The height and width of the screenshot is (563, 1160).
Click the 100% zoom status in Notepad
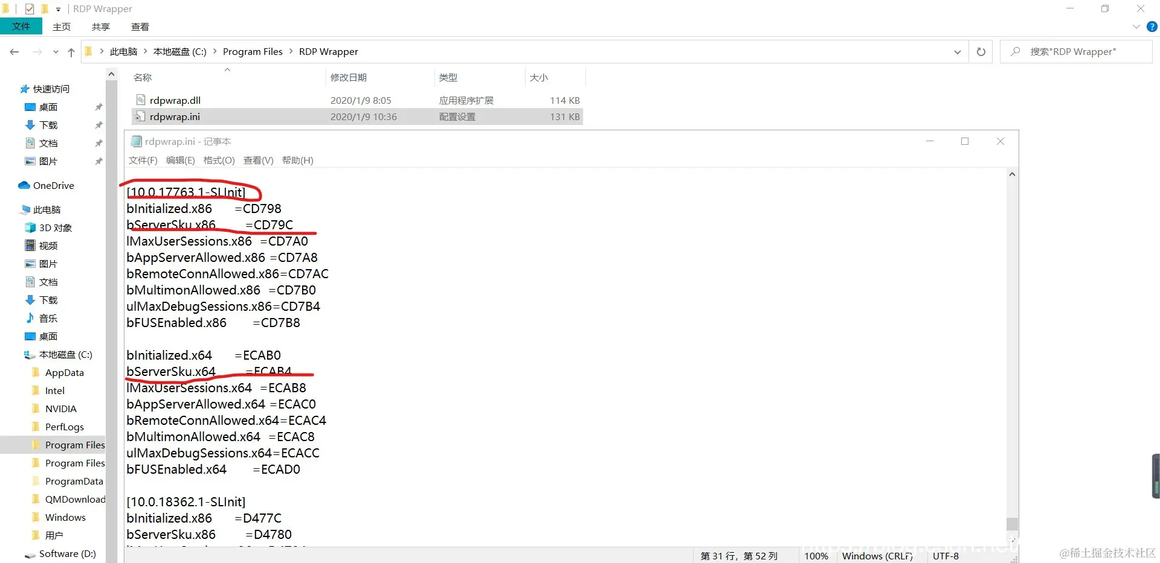(816, 556)
